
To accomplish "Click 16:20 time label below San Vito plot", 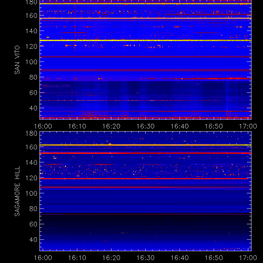I will [x=111, y=126].
